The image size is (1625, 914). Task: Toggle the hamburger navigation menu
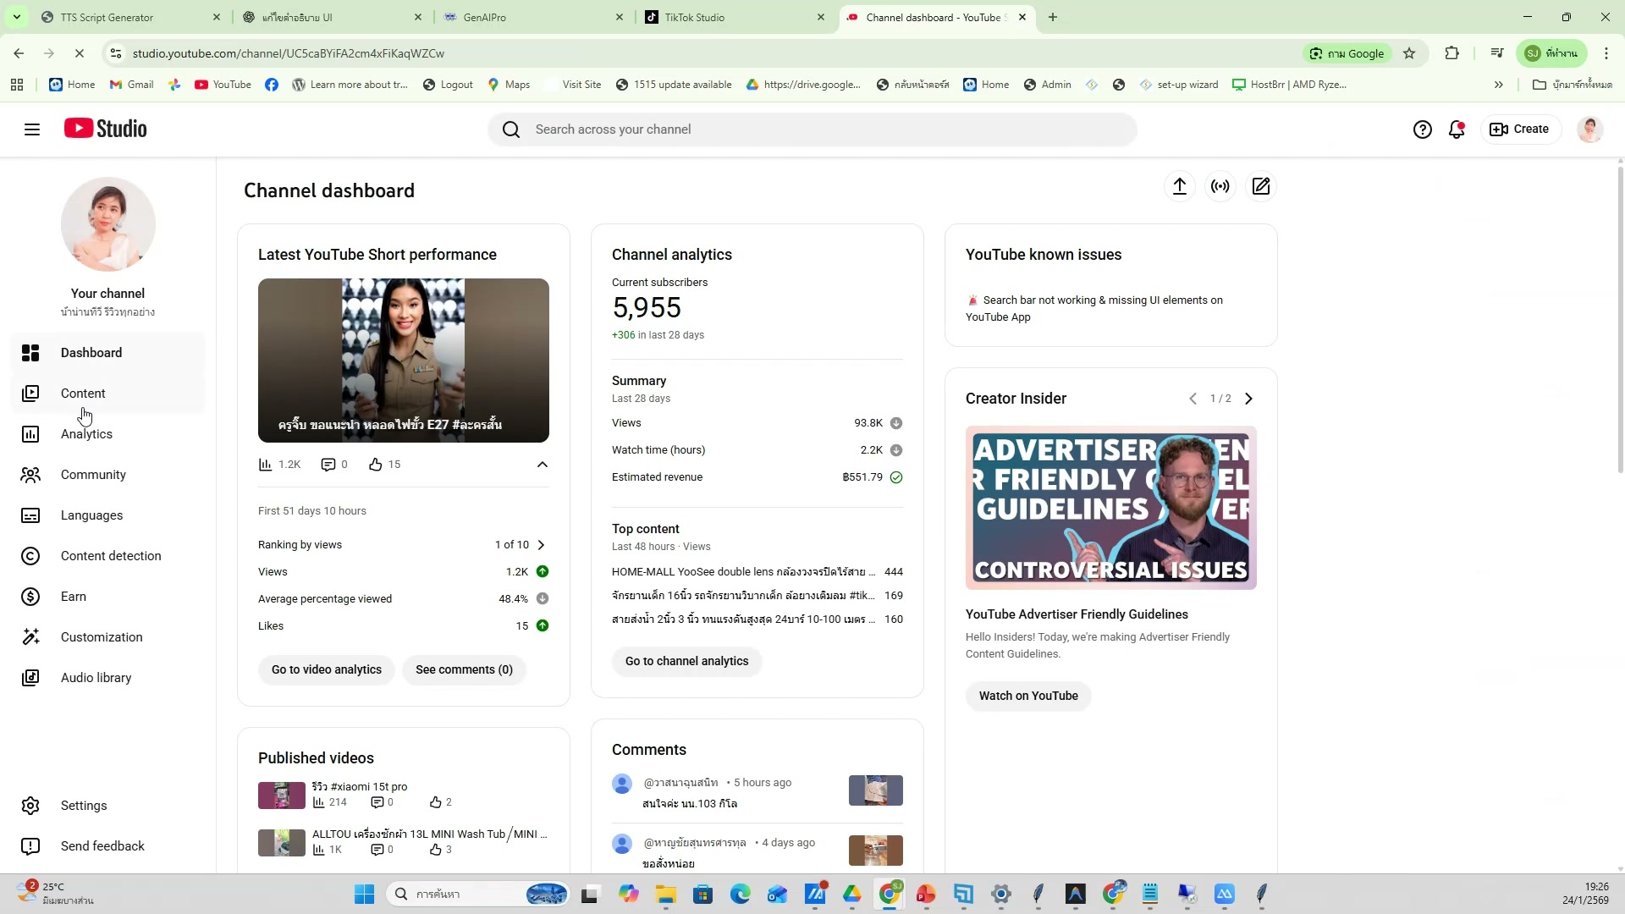point(32,129)
